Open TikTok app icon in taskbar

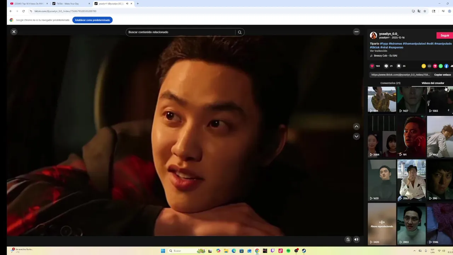click(280, 251)
